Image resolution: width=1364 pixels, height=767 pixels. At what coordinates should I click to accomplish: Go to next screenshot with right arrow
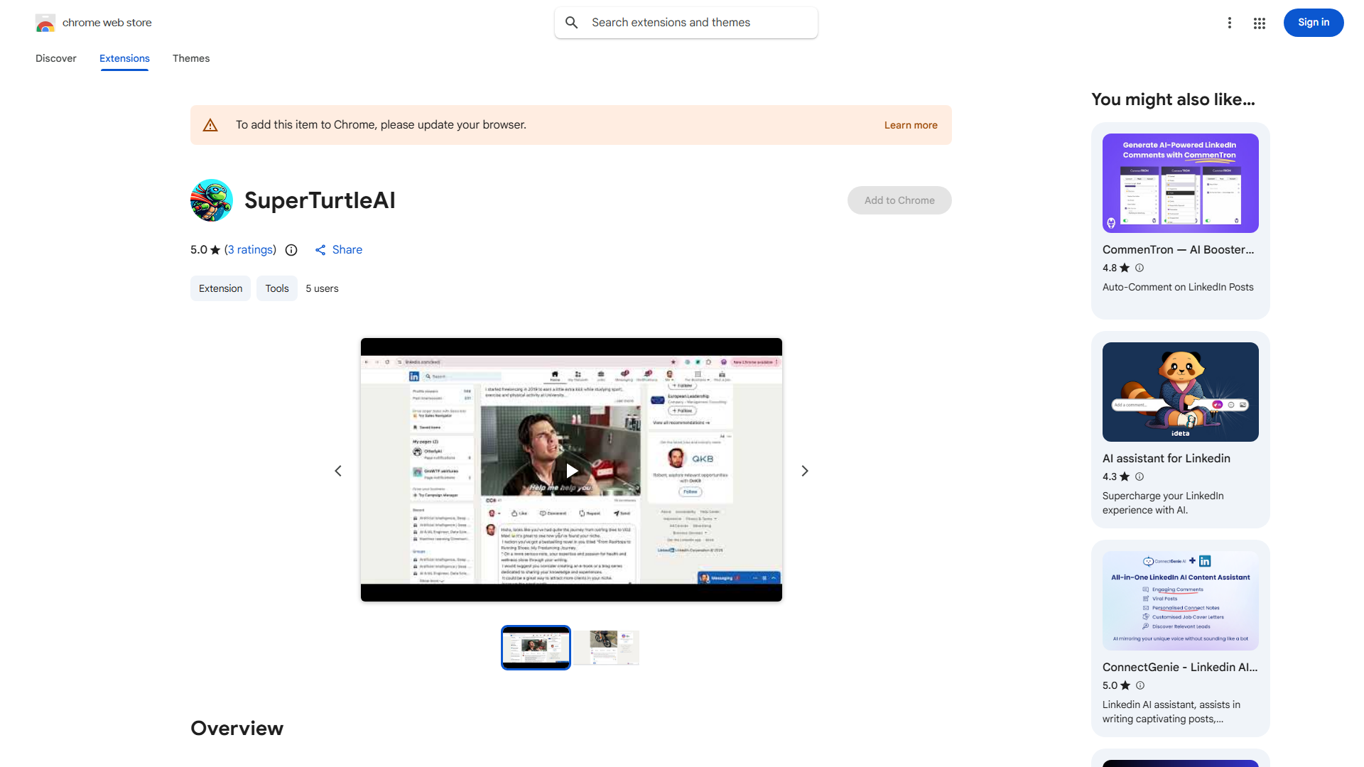[804, 471]
